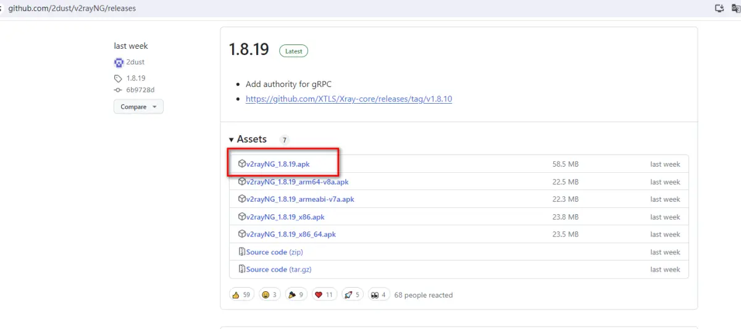Click the package icon beside v2rayNG_1.8.19_x86.apk
This screenshot has height=329, width=741.
[x=242, y=217]
